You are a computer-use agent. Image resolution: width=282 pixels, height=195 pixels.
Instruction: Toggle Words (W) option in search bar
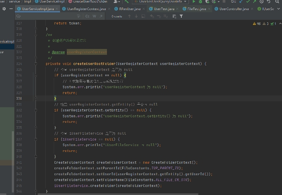[x=94, y=16]
